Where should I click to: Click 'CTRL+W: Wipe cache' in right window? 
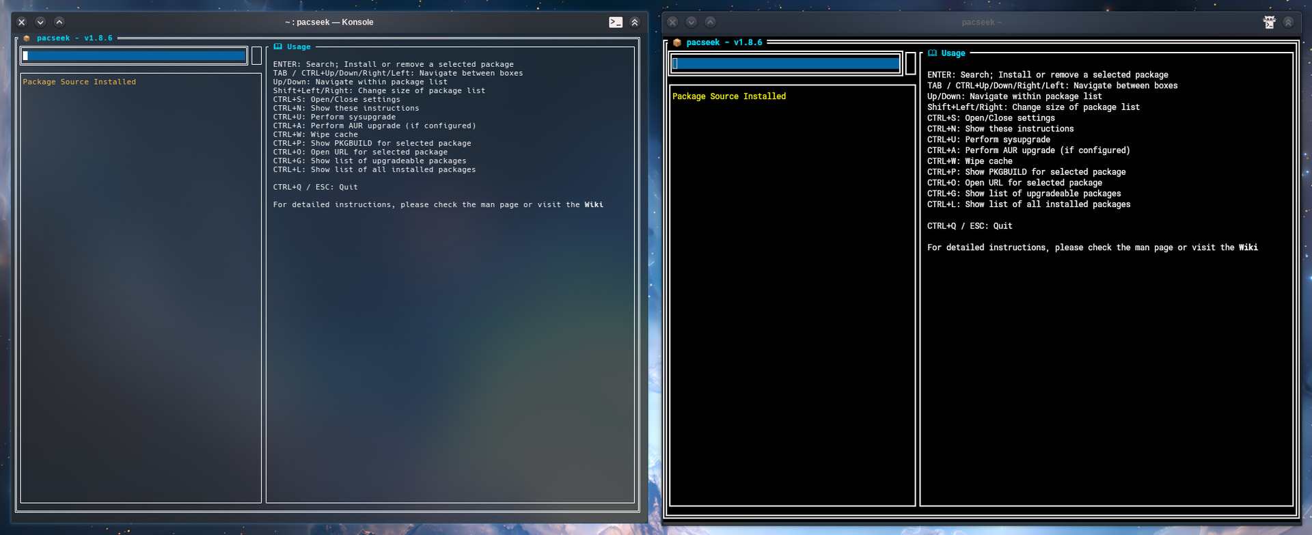970,161
